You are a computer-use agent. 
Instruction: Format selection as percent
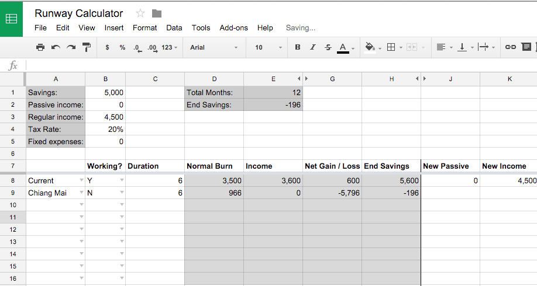coord(122,47)
